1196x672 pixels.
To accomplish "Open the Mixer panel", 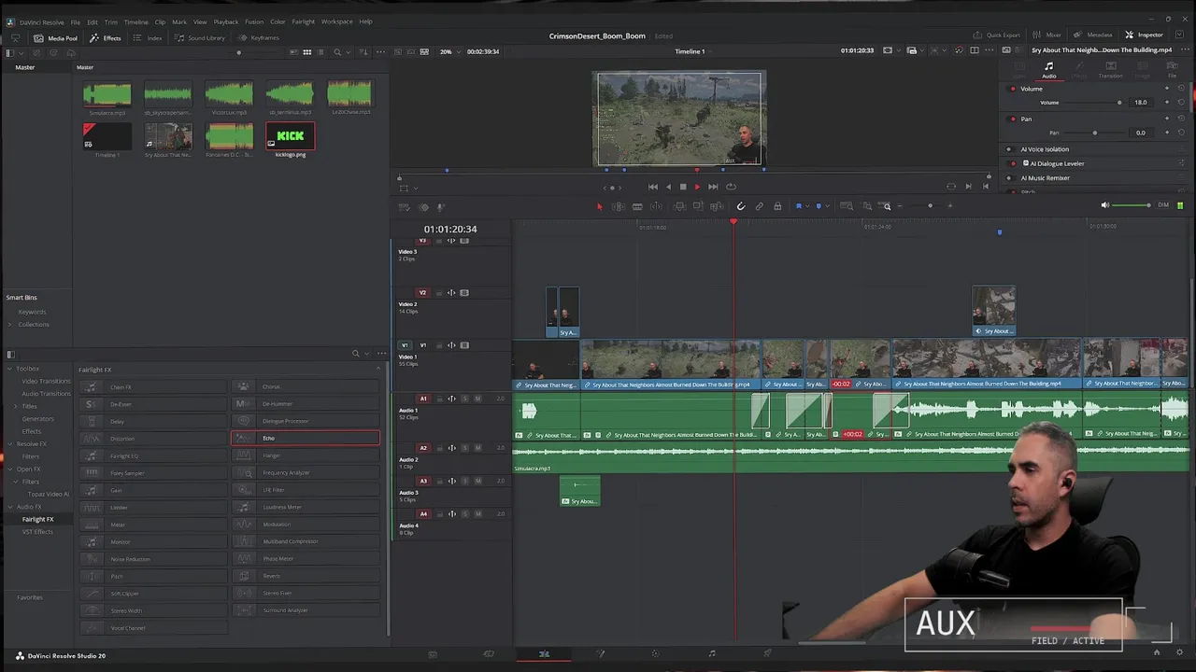I will point(1046,35).
